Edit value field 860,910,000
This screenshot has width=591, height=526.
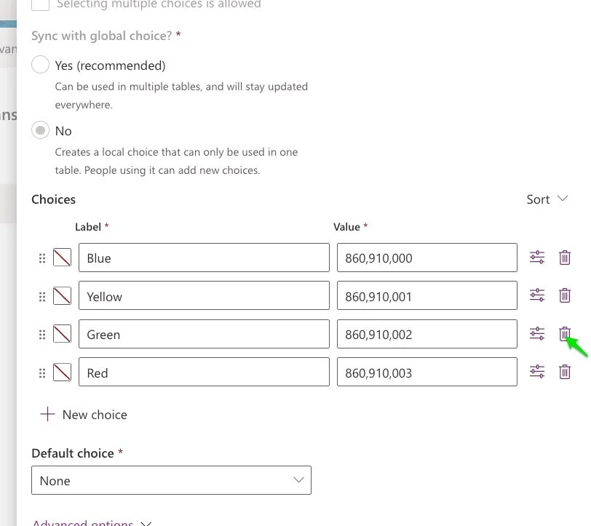click(427, 258)
